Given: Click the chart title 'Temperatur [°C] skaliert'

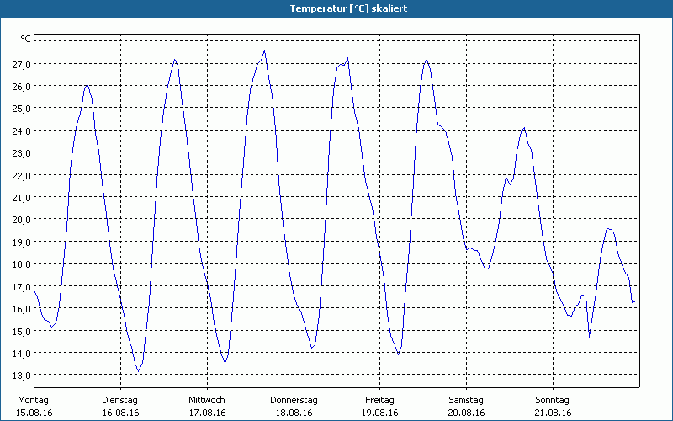Looking at the screenshot, I should [x=336, y=8].
